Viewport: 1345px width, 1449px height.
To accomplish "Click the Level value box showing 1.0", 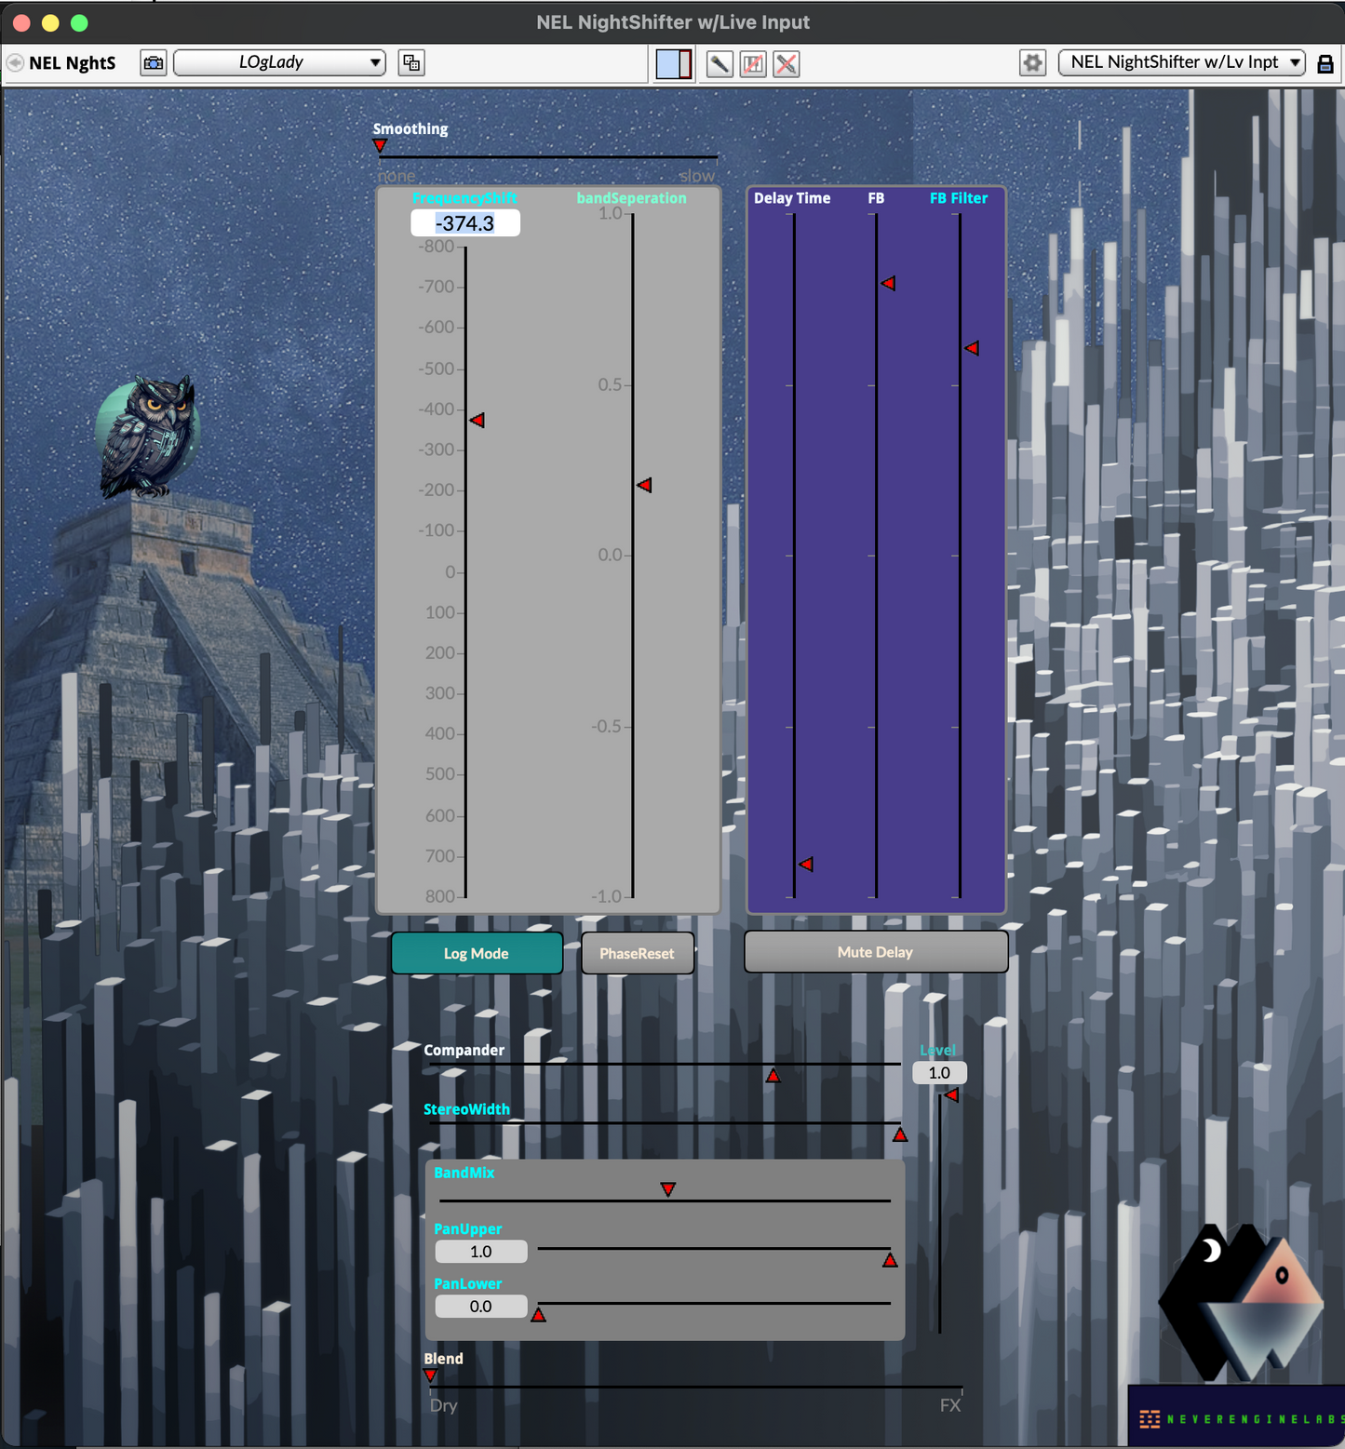I will (x=939, y=1073).
